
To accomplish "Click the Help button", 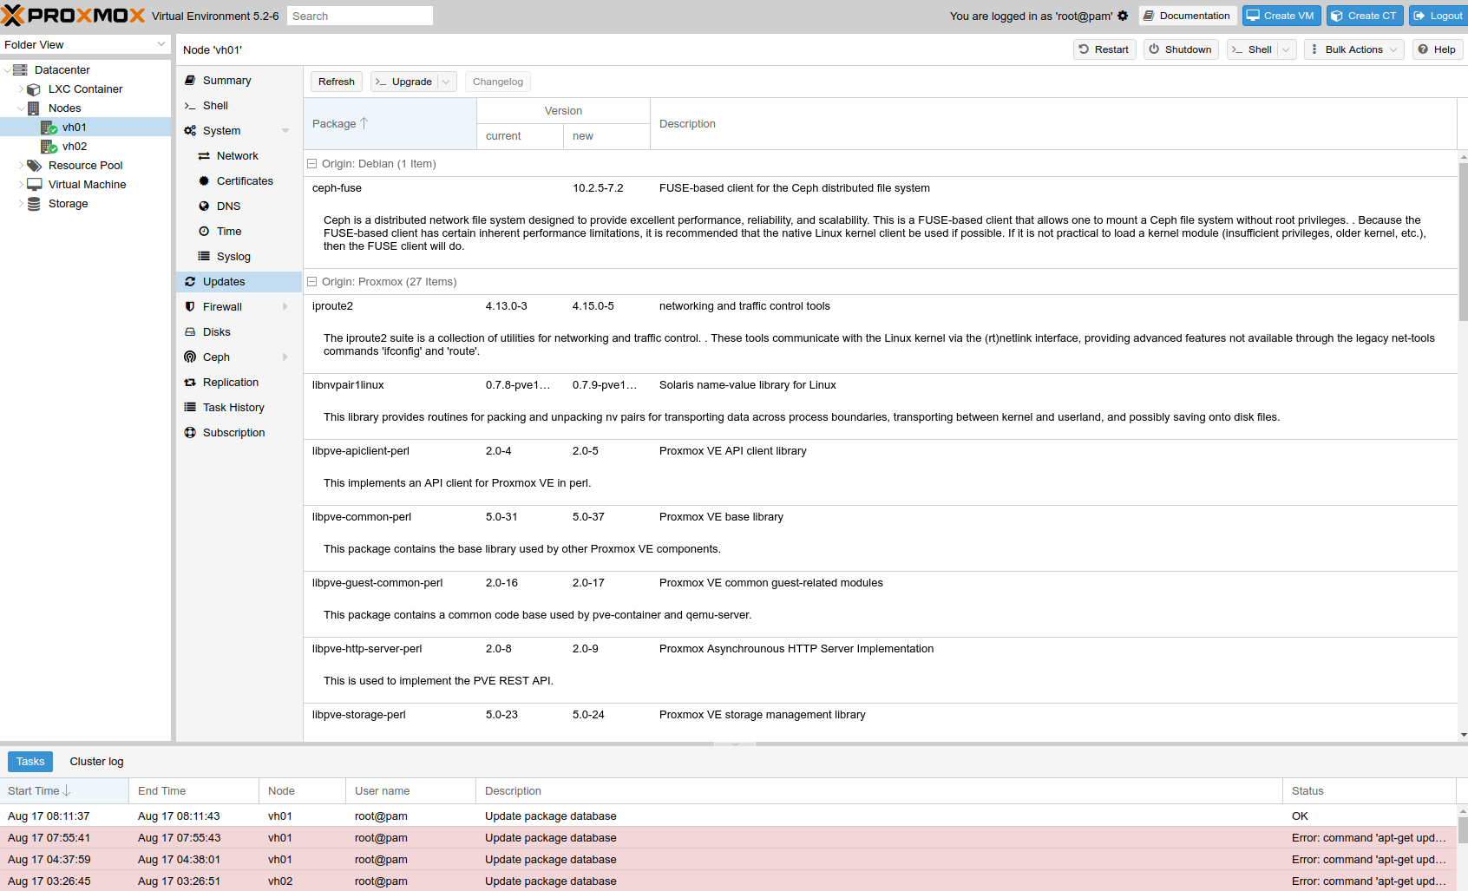I will (1438, 49).
